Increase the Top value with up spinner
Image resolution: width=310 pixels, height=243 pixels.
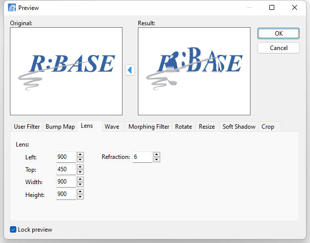(80, 167)
